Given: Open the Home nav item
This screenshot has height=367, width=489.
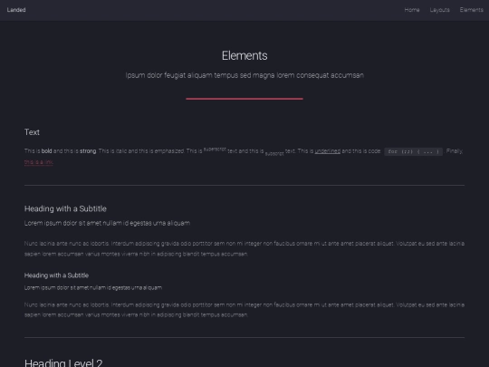Looking at the screenshot, I should (412, 10).
